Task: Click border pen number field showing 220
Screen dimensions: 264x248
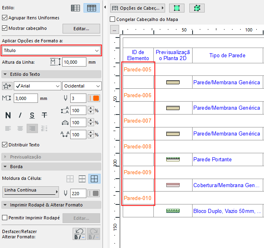Action: pyautogui.click(x=78, y=193)
